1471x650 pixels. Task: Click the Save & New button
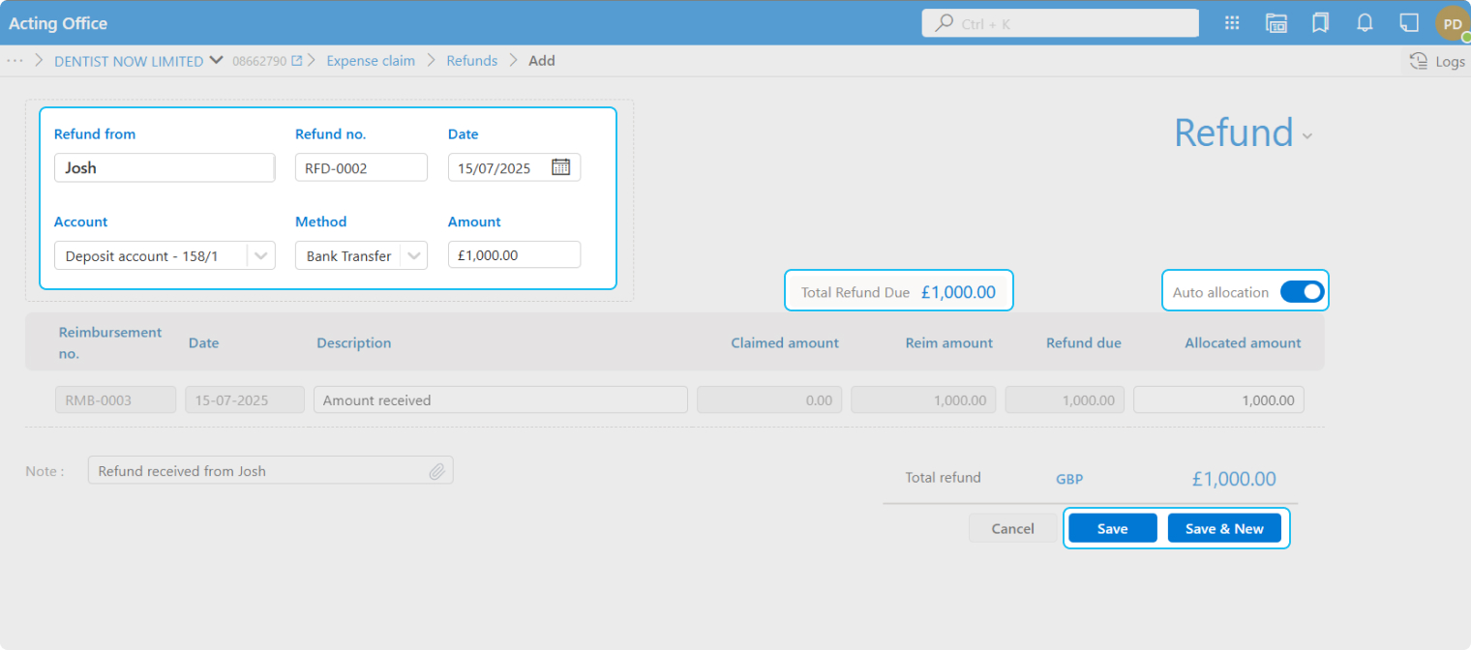pyautogui.click(x=1224, y=528)
